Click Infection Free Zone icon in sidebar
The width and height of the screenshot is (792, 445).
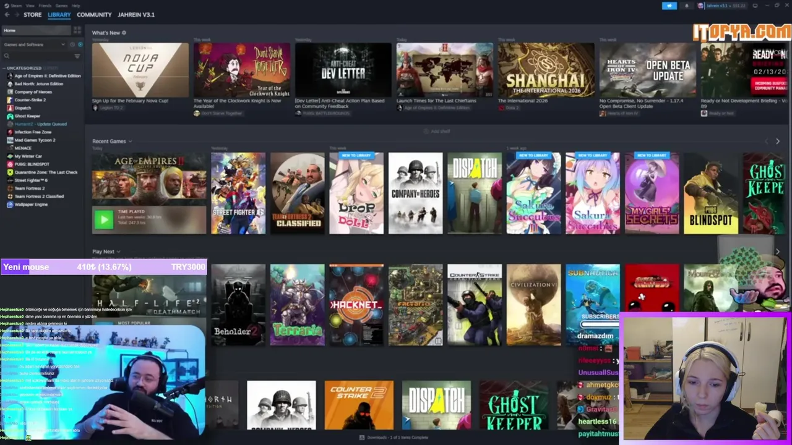click(10, 132)
